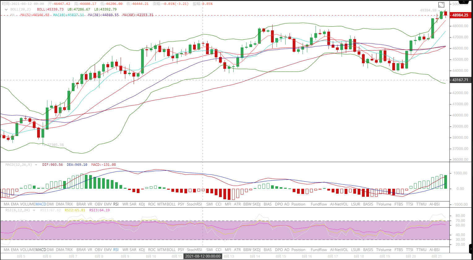Open BBW in the bottom indicator row

[x=247, y=250]
